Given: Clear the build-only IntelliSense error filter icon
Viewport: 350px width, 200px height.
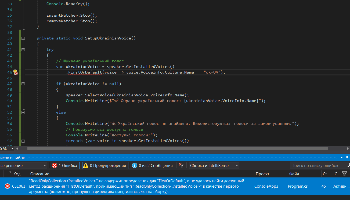Looking at the screenshot, I should pos(182,166).
